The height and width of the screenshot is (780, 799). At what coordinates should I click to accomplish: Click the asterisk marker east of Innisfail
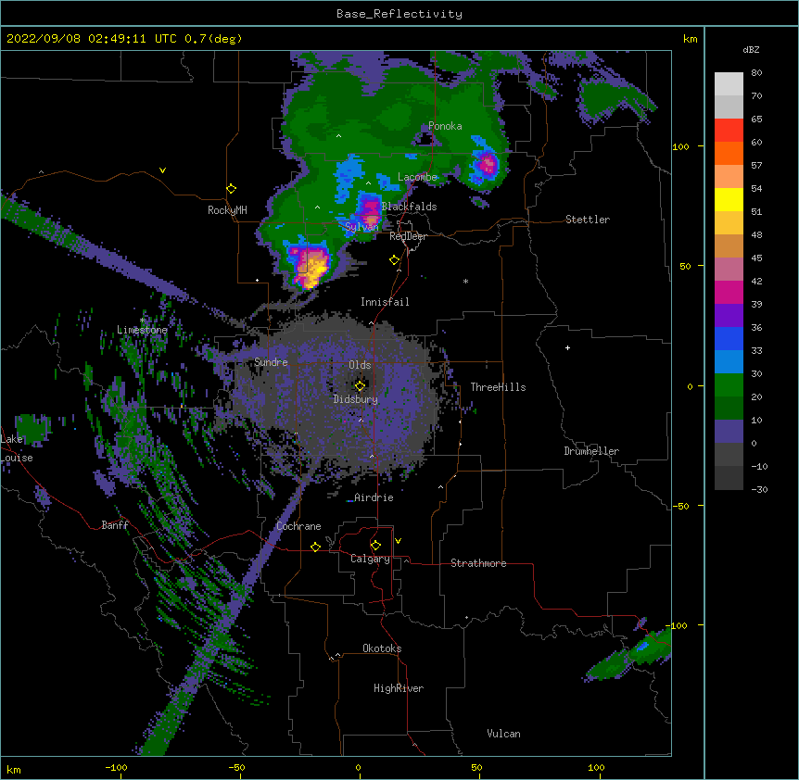[x=465, y=282]
